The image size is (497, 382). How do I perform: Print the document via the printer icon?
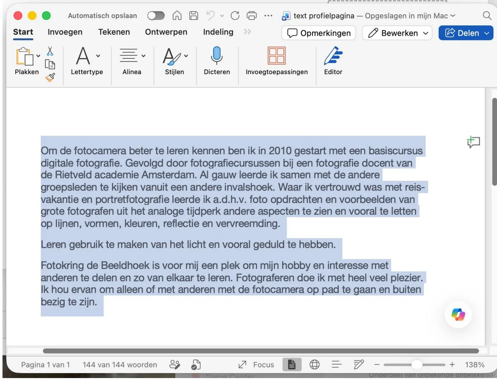252,15
